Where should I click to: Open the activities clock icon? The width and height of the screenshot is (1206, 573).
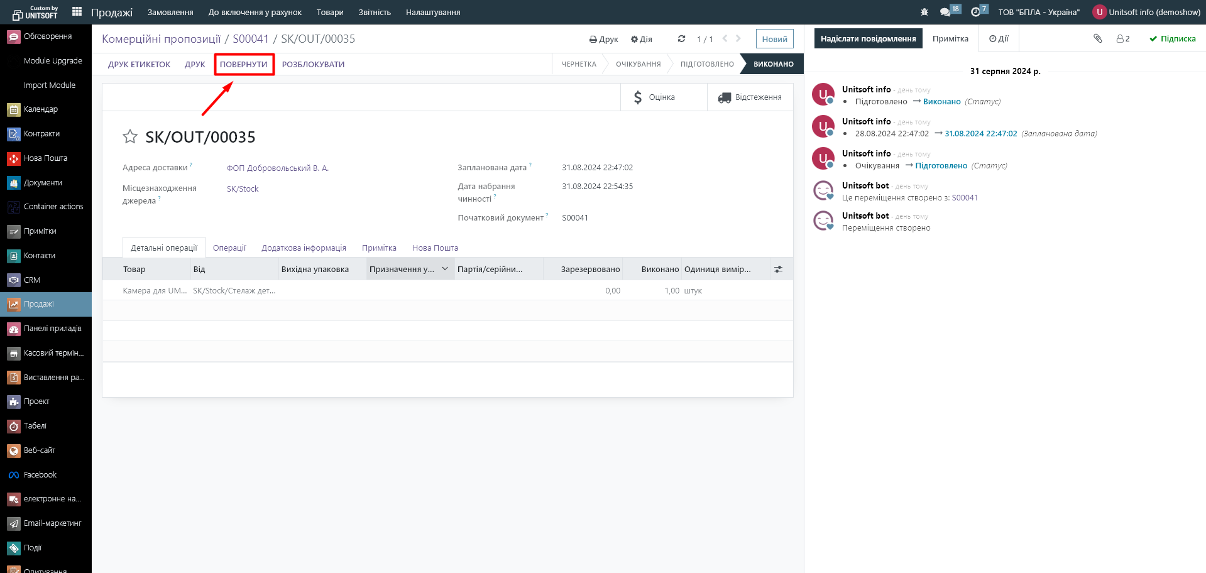pos(975,12)
